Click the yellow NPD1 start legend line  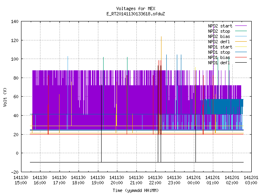click(x=241, y=47)
